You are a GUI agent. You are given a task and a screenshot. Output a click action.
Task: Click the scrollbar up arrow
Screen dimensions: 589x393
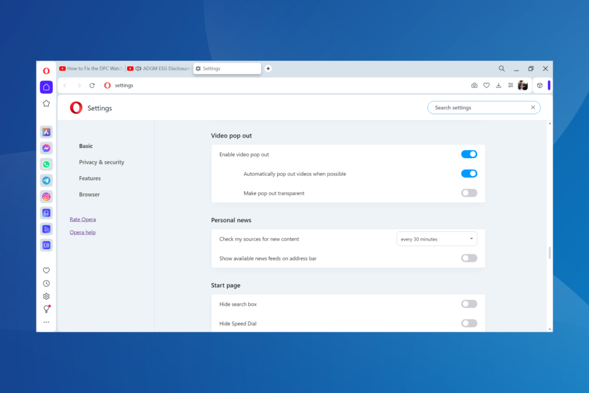point(549,124)
